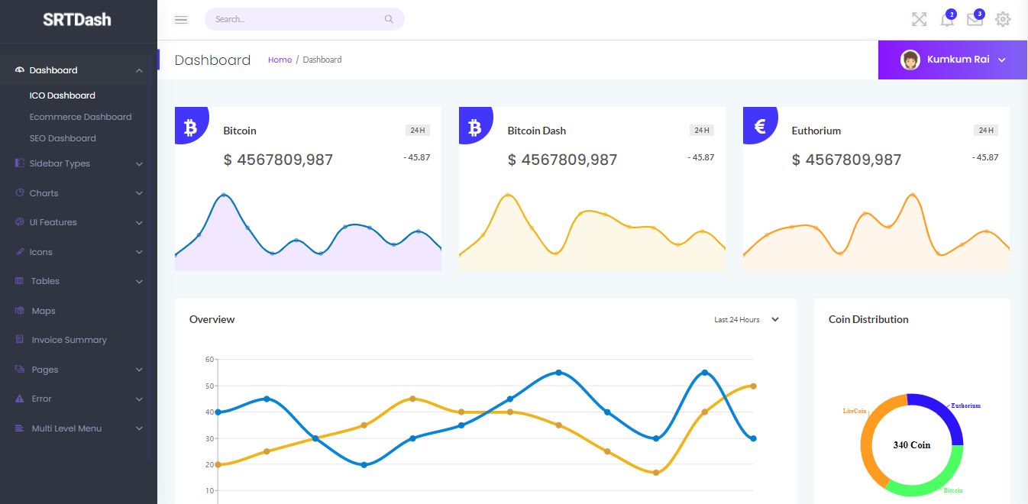This screenshot has height=504, width=1028.
Task: Open the Last 24 Hours dropdown
Action: click(x=746, y=319)
